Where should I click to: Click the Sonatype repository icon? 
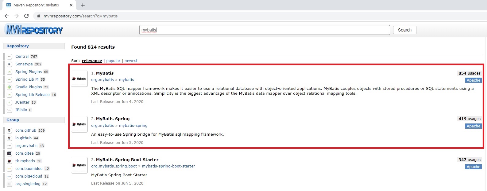pos(10,64)
